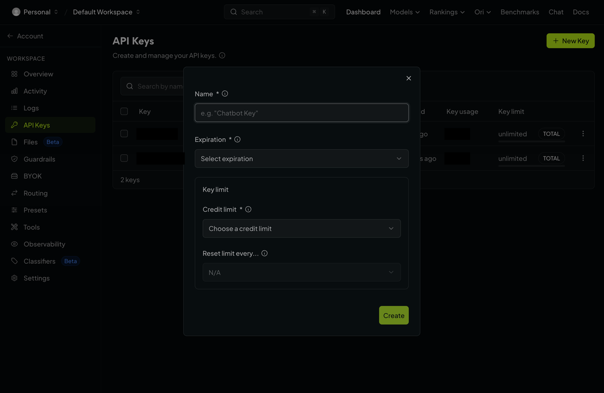The width and height of the screenshot is (604, 393).
Task: Click the top Search bar
Action: pos(279,12)
